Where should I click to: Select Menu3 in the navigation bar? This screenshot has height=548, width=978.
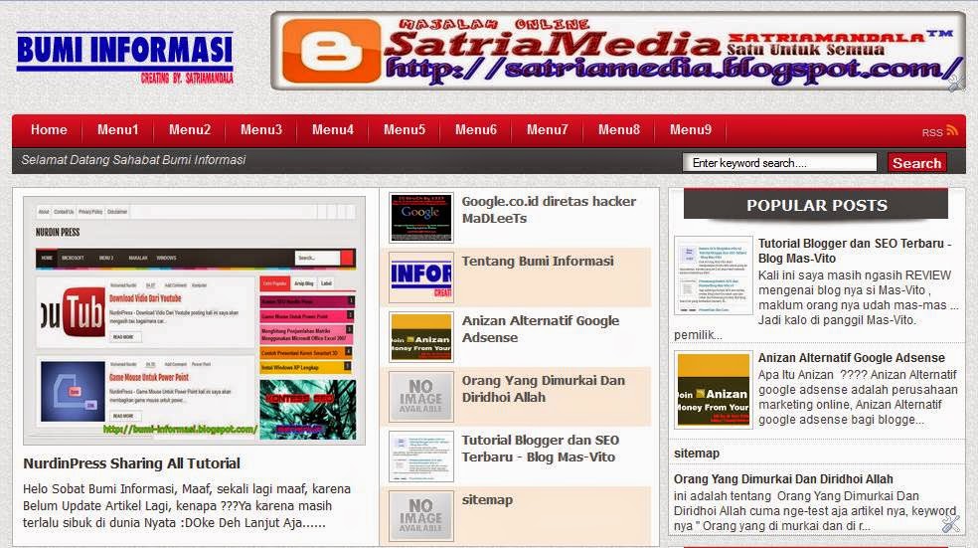coord(261,130)
